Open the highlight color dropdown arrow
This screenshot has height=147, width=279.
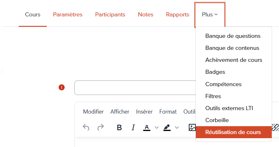point(177,127)
